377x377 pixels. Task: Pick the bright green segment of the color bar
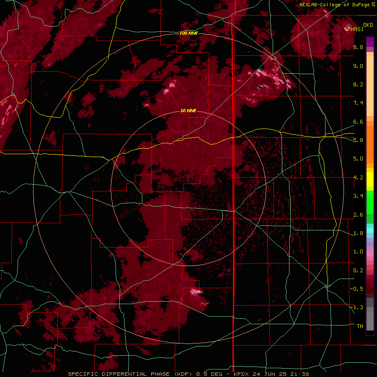pyautogui.click(x=370, y=202)
